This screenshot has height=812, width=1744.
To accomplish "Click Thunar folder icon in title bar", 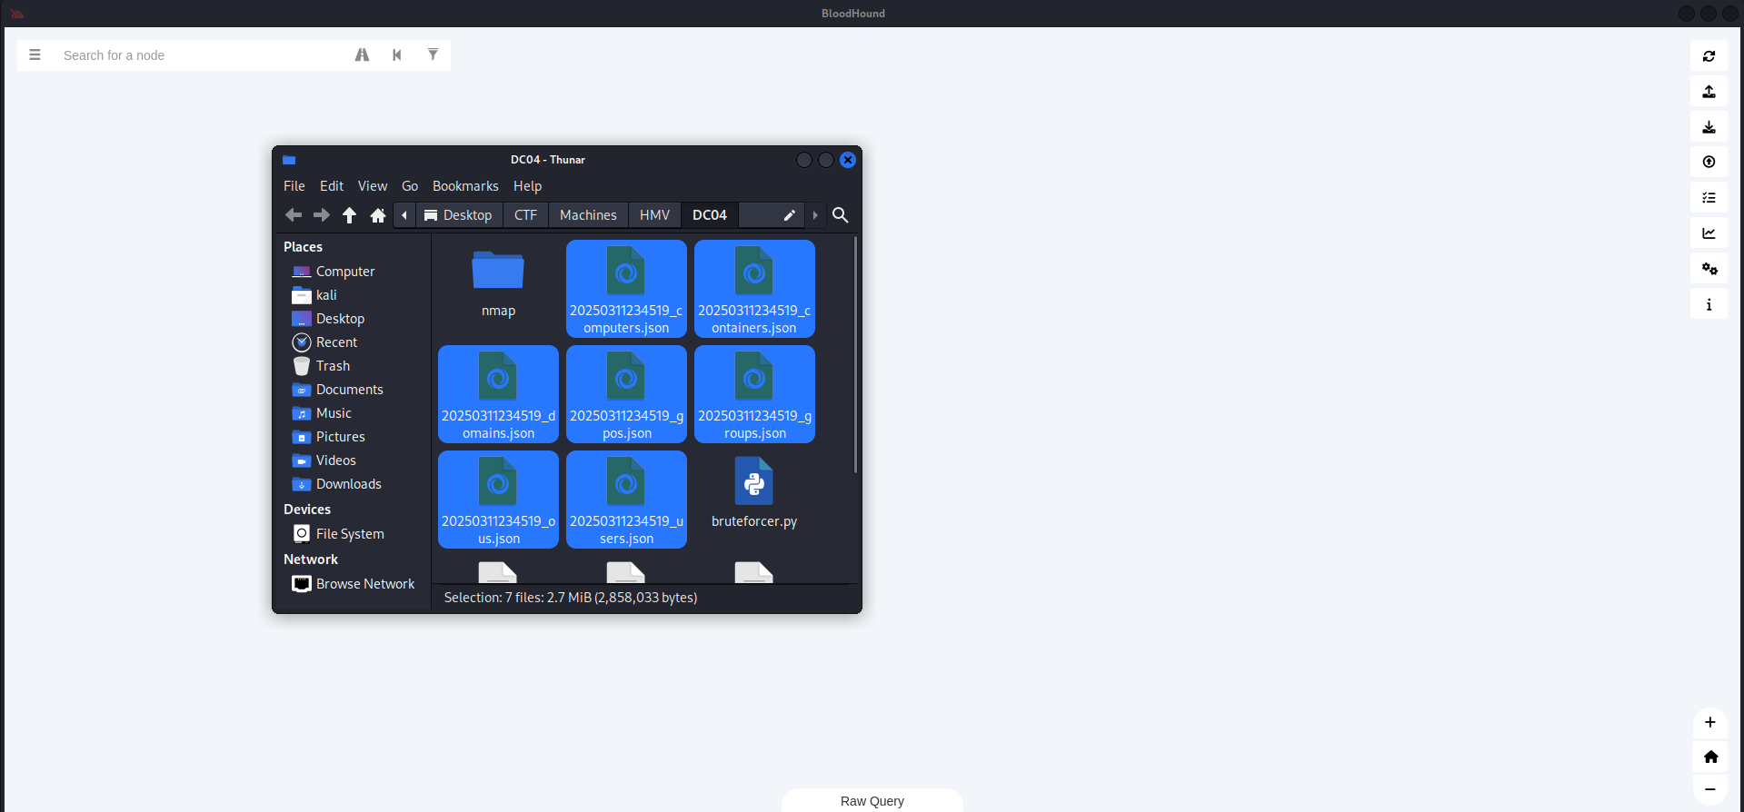I will tap(289, 160).
